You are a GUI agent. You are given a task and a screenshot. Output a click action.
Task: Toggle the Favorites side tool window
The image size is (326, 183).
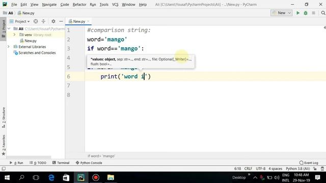tap(4, 145)
